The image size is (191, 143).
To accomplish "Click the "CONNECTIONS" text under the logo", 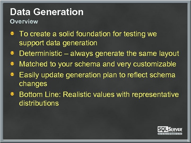I will pos(170,133).
